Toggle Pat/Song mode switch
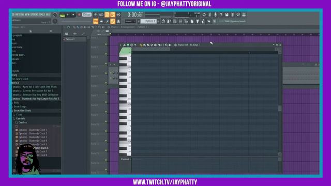Screen dimensions: 331x186 click(x=62, y=15)
